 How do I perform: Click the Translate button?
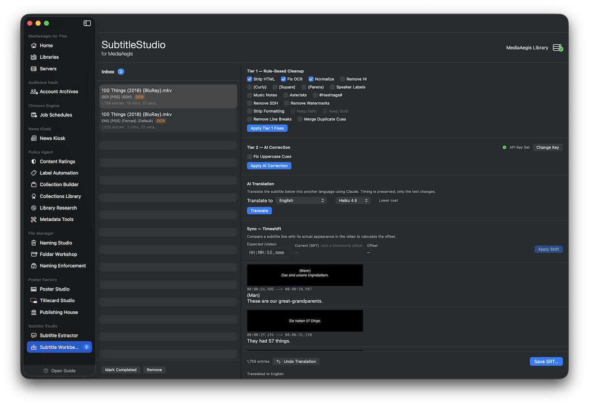259,211
